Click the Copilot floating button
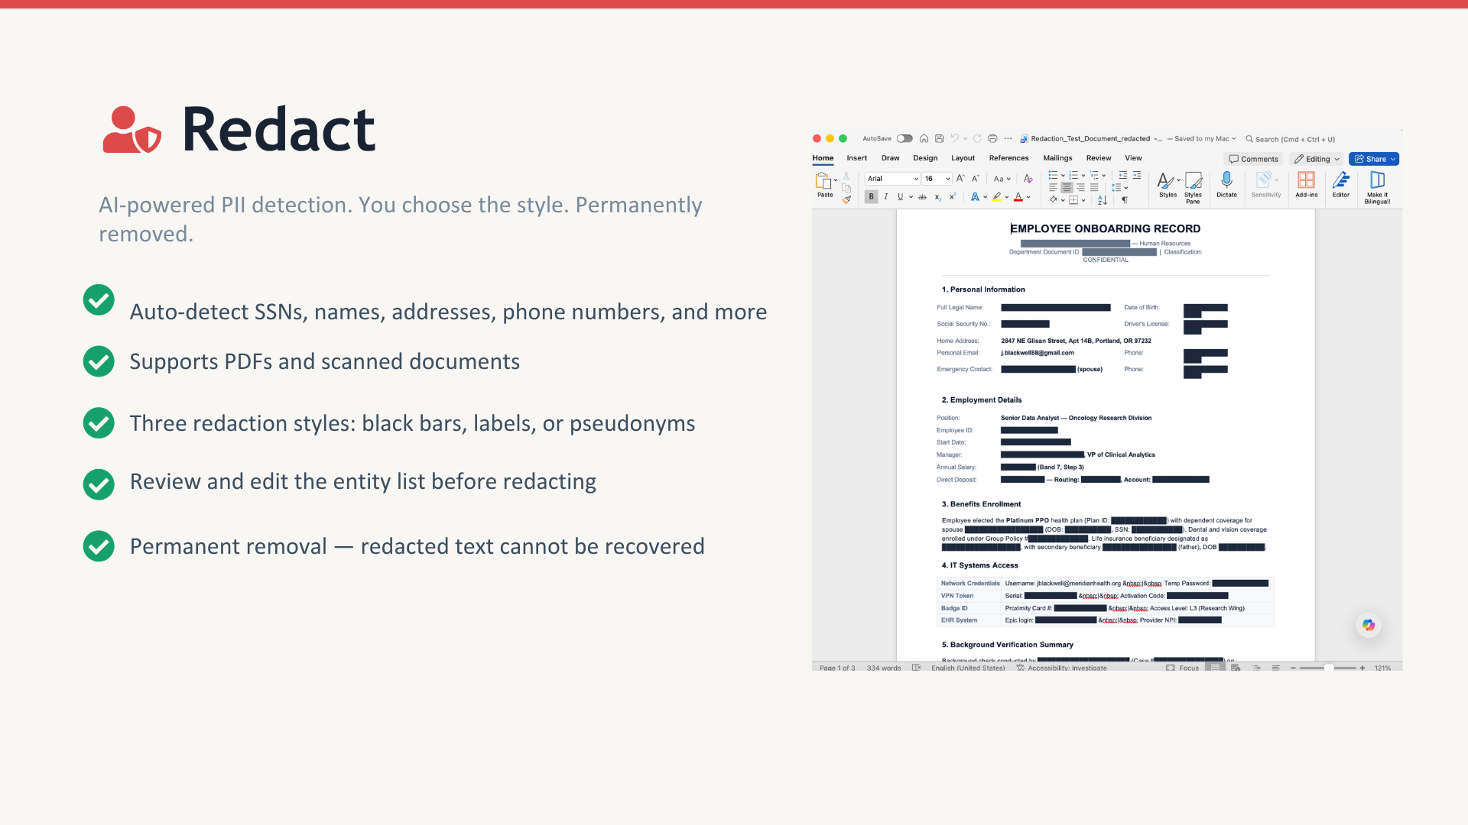Screen dimensions: 1468x825 [1369, 625]
